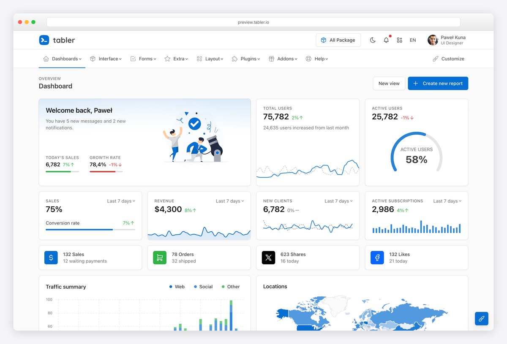Open the Layout menu
The height and width of the screenshot is (344, 507).
click(210, 59)
